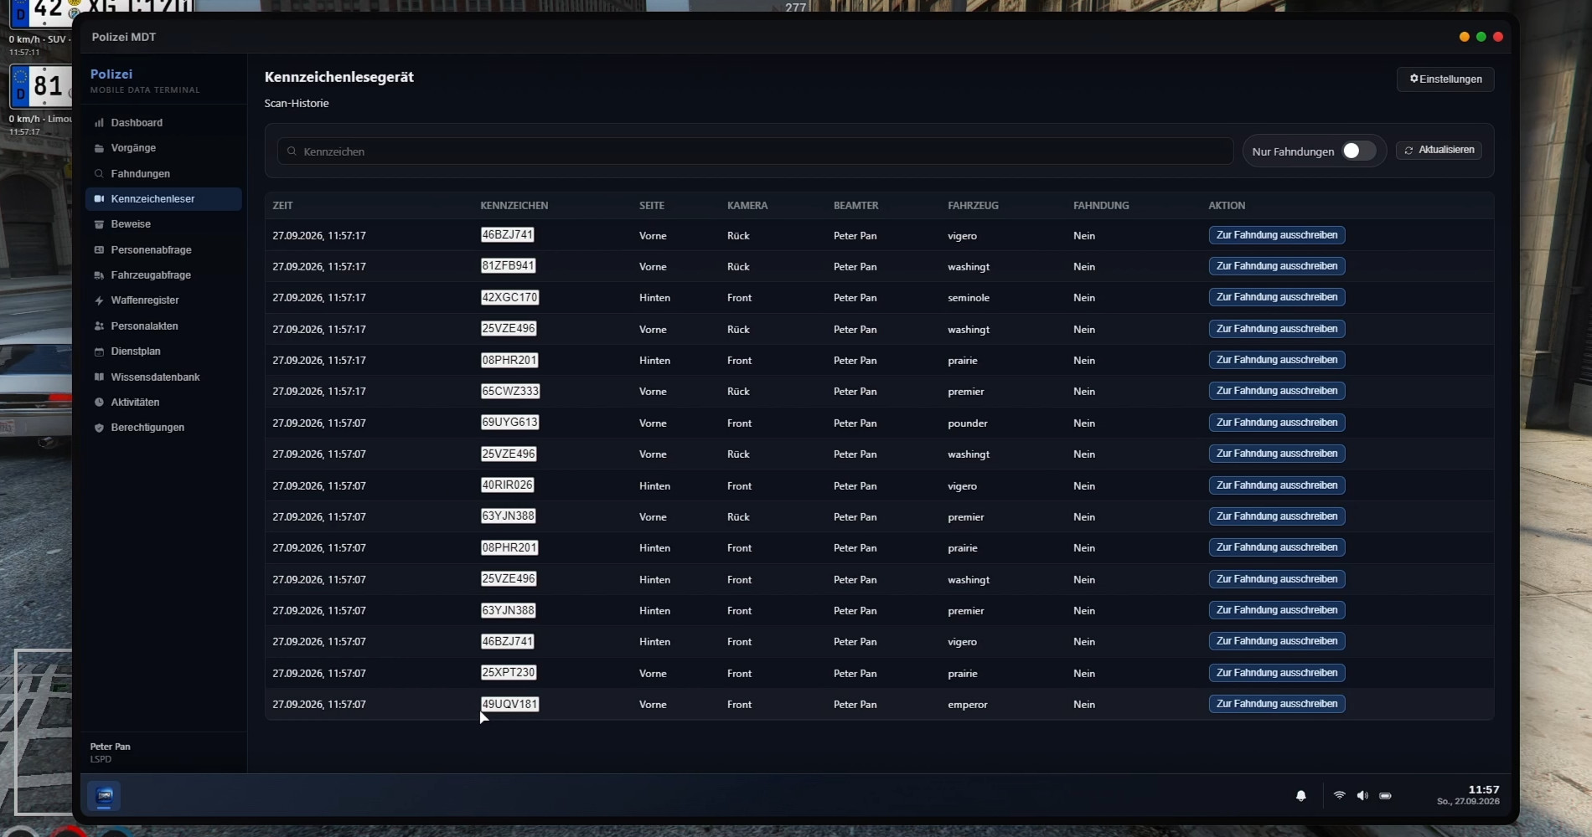Select the Vorgänge folder icon

click(99, 148)
